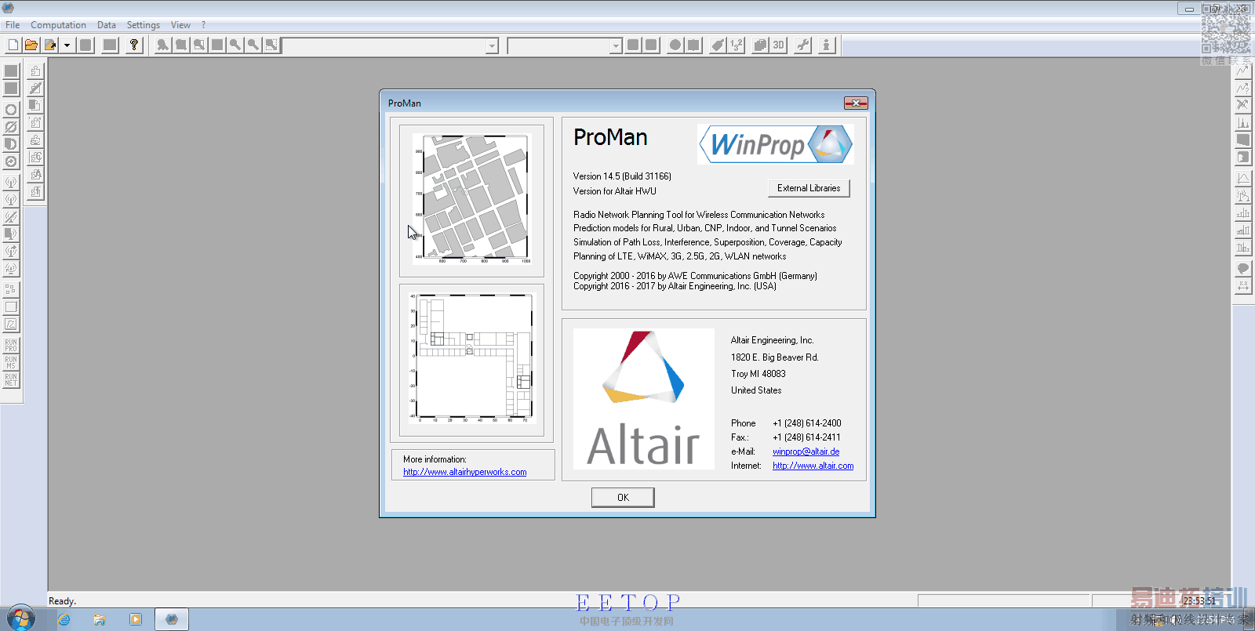Open Internet Explorer from the taskbar
The height and width of the screenshot is (631, 1255).
64,619
